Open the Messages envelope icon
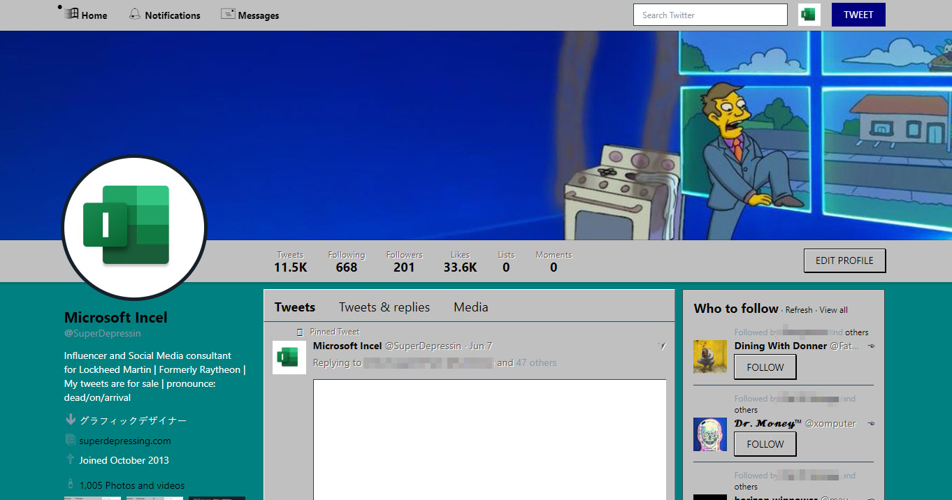 click(228, 14)
